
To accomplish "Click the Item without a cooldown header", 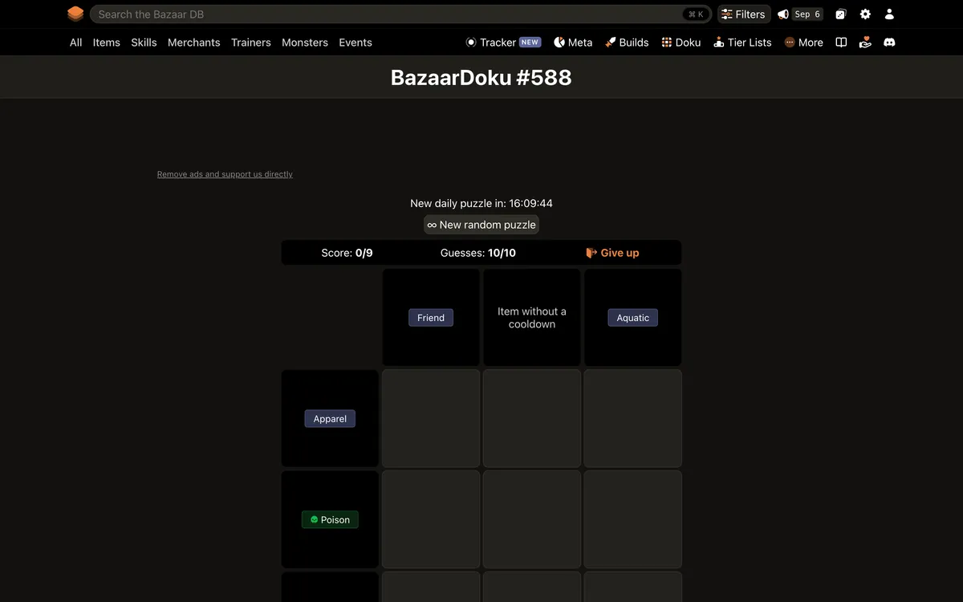I will point(532,318).
